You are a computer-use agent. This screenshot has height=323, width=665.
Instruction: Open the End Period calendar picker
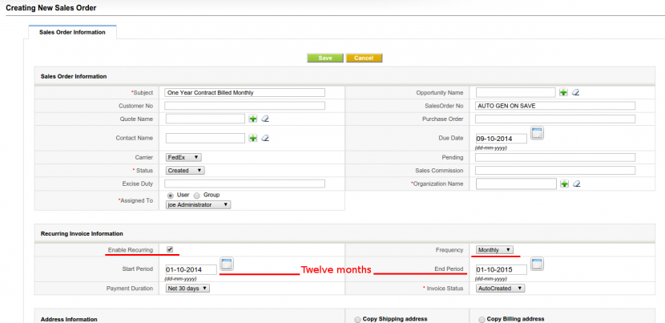537,264
